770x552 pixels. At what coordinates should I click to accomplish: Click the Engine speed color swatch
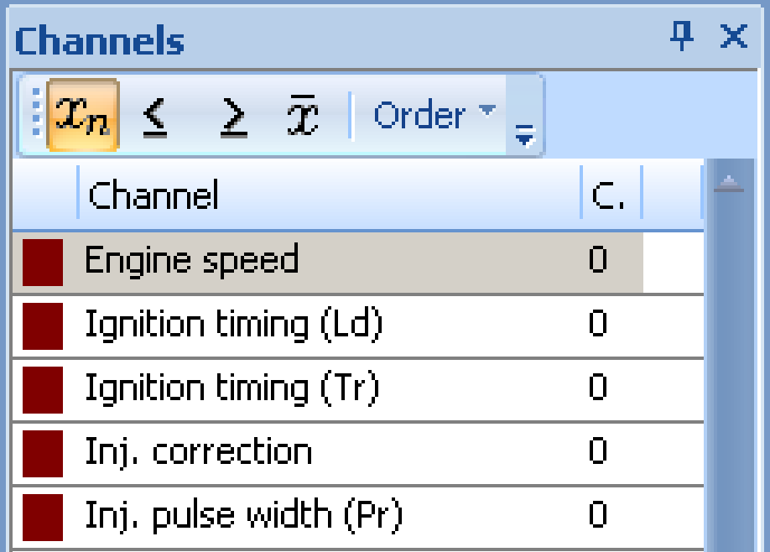point(43,263)
